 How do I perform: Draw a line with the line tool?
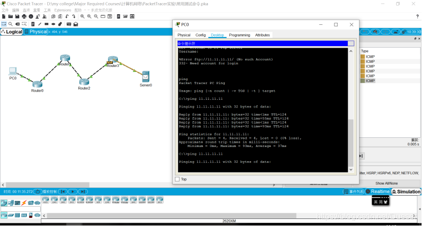point(40,24)
